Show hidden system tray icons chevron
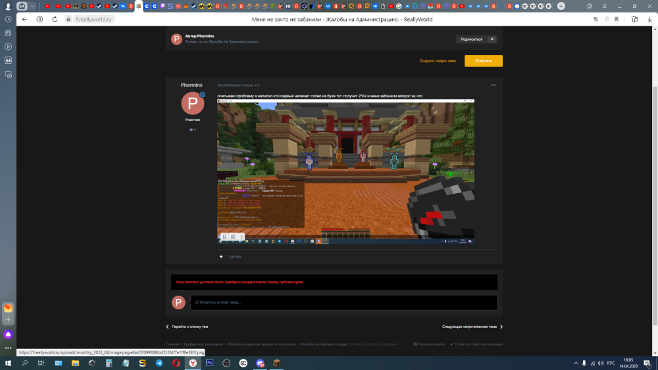658x370 pixels. (x=576, y=363)
